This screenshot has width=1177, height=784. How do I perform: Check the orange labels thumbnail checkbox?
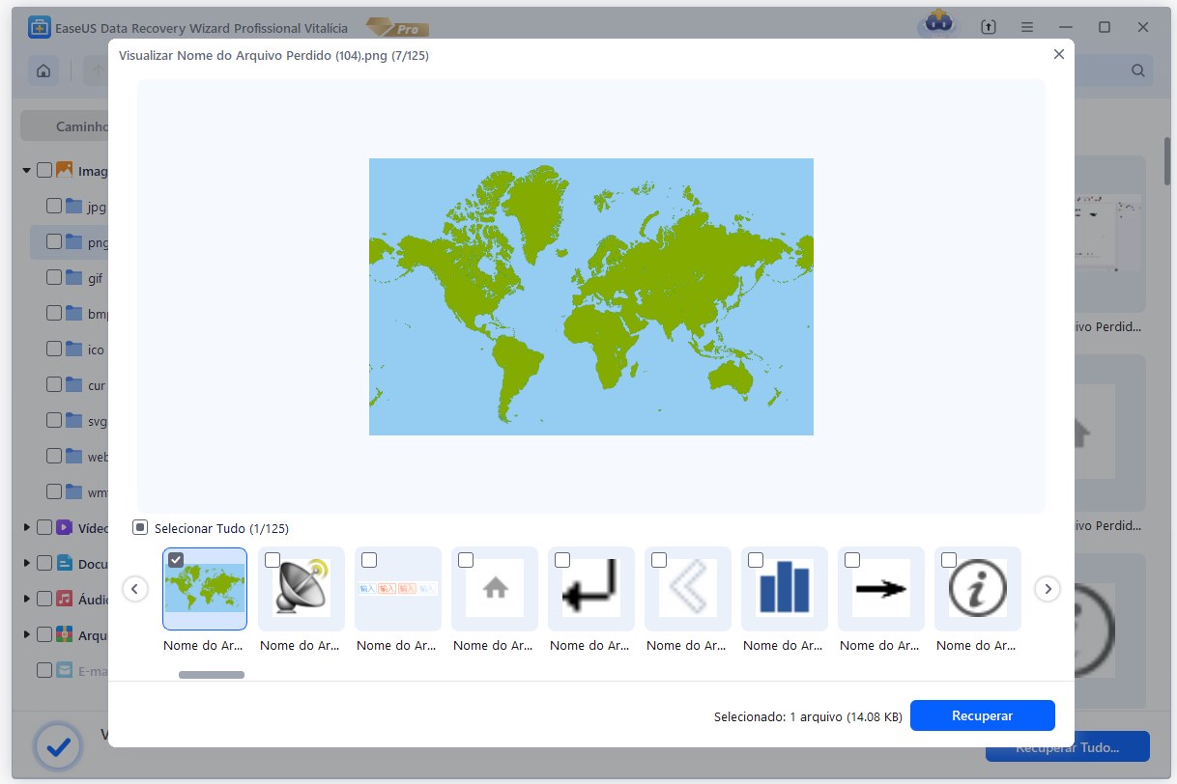pyautogui.click(x=369, y=560)
